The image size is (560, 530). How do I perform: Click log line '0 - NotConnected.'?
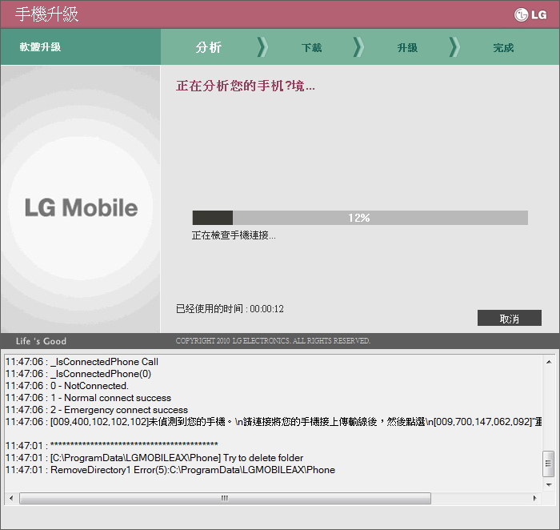(x=66, y=386)
